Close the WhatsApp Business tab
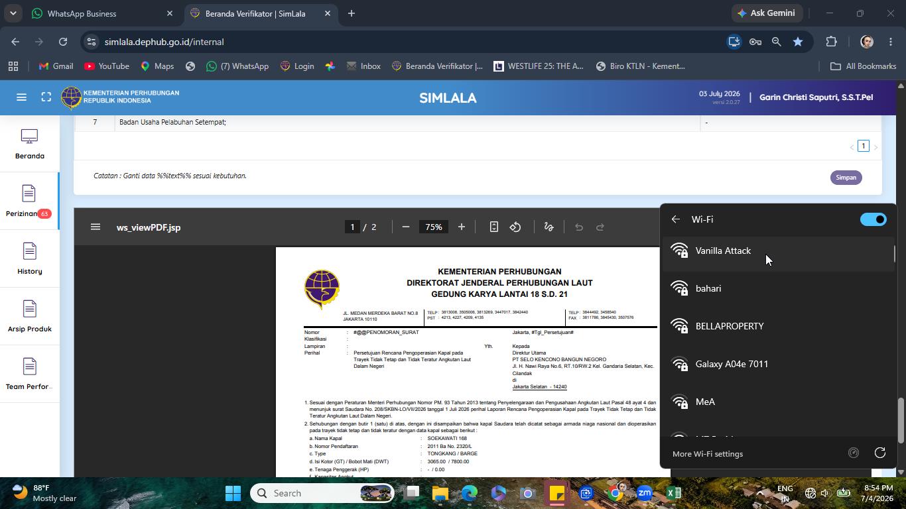The height and width of the screenshot is (509, 906). point(169,13)
